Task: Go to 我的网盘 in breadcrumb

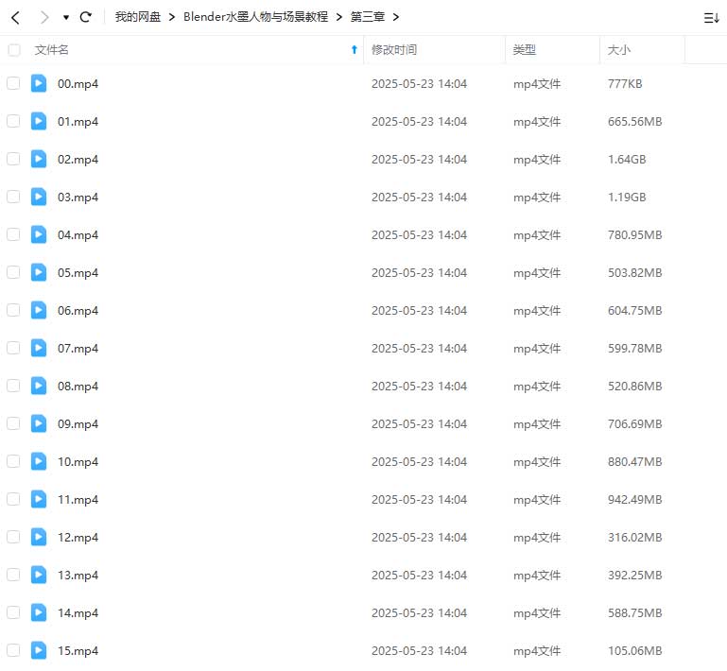Action: click(x=138, y=17)
